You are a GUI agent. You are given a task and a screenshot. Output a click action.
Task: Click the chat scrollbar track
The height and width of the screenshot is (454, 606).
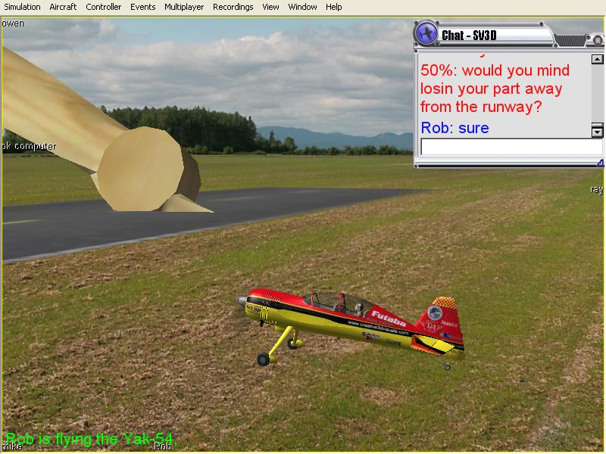[x=597, y=91]
